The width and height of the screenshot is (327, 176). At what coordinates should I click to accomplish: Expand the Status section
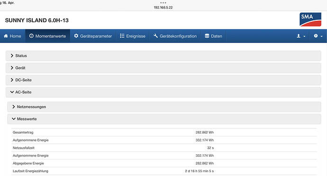click(163, 56)
